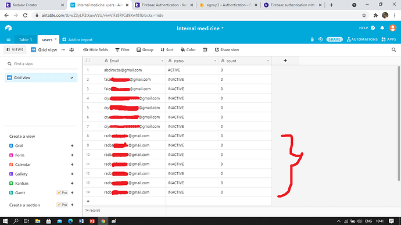Screen dimensions: 401x225
Task: Click the 14 records summary text
Action: (x=92, y=210)
